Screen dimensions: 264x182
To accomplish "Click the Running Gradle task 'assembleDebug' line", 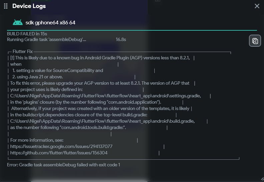I will (x=47, y=39).
